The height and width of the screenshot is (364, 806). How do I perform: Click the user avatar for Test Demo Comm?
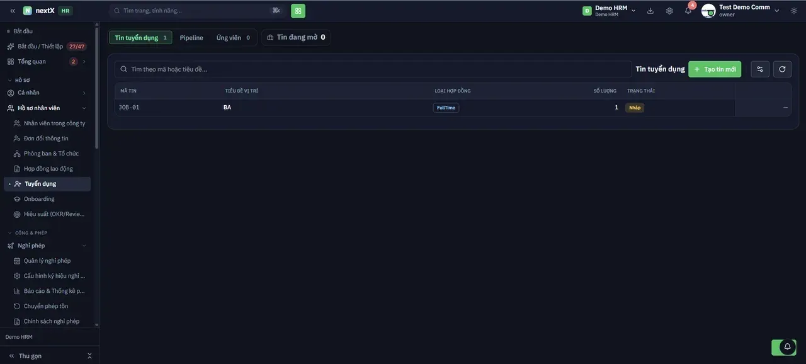tap(708, 11)
